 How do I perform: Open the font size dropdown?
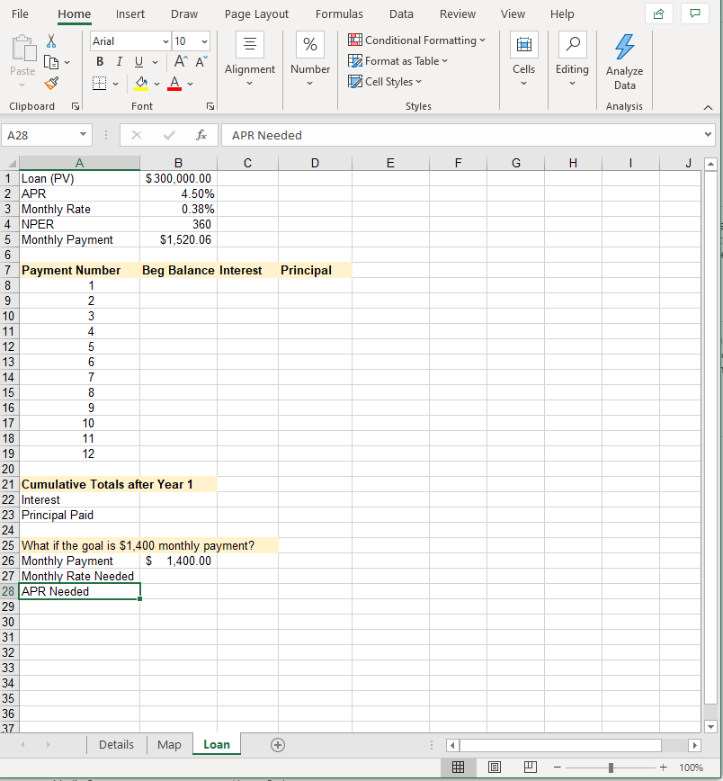(x=206, y=40)
